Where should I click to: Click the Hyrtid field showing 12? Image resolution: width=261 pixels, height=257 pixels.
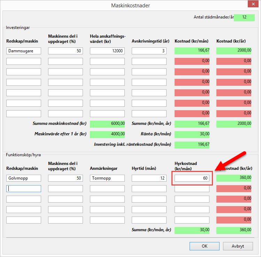coord(149,178)
